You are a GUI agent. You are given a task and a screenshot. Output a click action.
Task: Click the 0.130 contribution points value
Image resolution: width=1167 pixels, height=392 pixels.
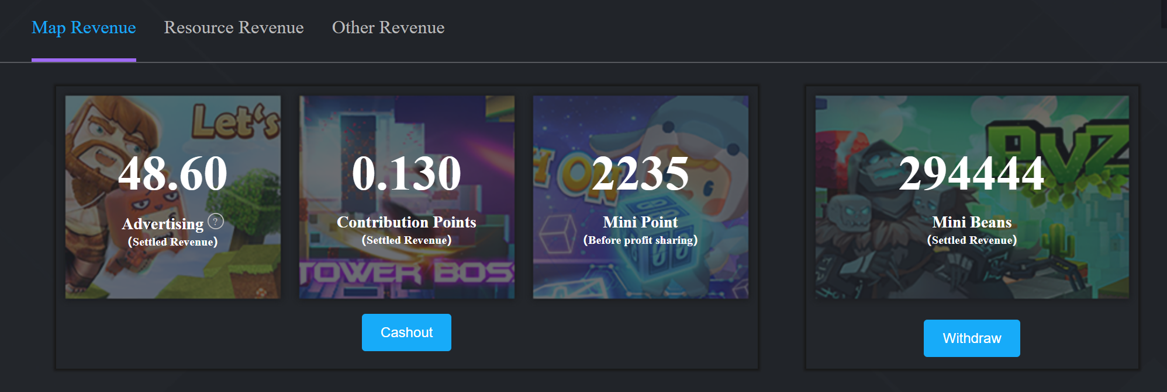click(407, 173)
